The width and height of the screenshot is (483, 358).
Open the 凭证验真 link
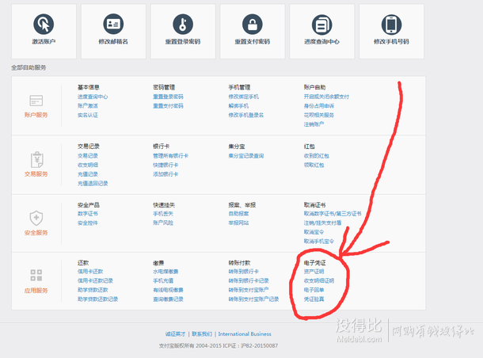tap(314, 299)
